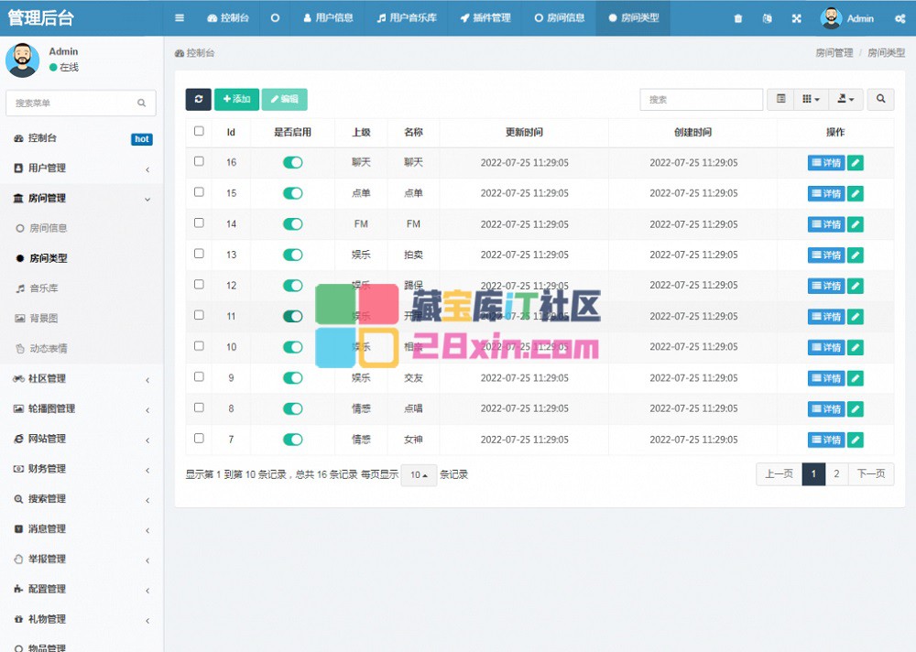Screen dimensions: 916x652
Task: Open 音乐库 in the sidebar submenu
Action: 44,288
